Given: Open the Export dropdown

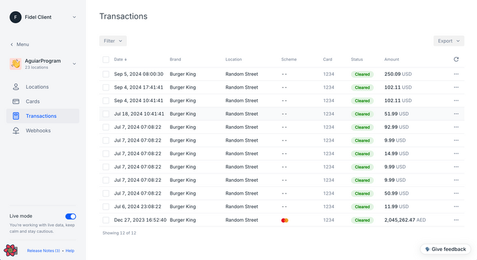Looking at the screenshot, I should [x=448, y=41].
